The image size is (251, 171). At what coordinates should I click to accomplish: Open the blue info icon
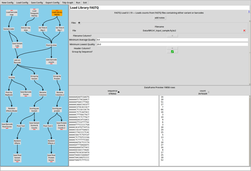pos(249,12)
